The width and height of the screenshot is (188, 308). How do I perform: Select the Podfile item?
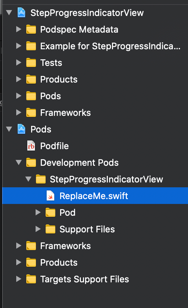pyautogui.click(x=95, y=146)
